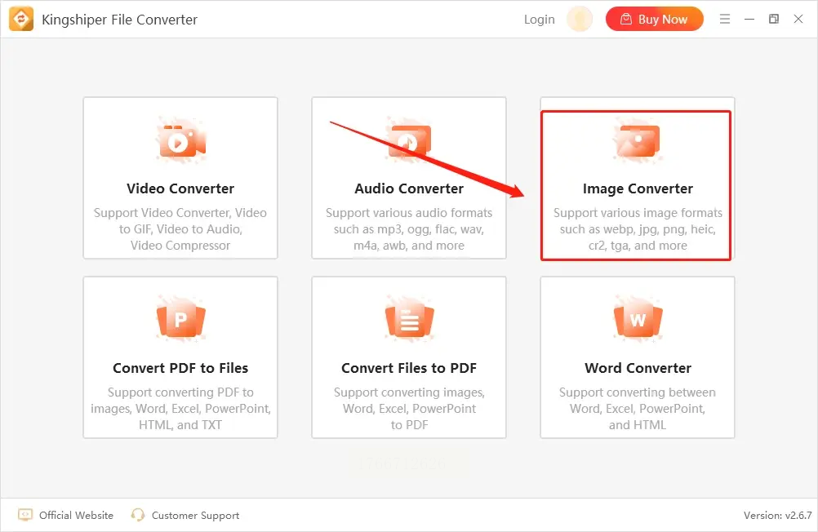Viewport: 818px width, 532px height.
Task: Click the 'Support converting PDF to' description
Action: (180, 409)
